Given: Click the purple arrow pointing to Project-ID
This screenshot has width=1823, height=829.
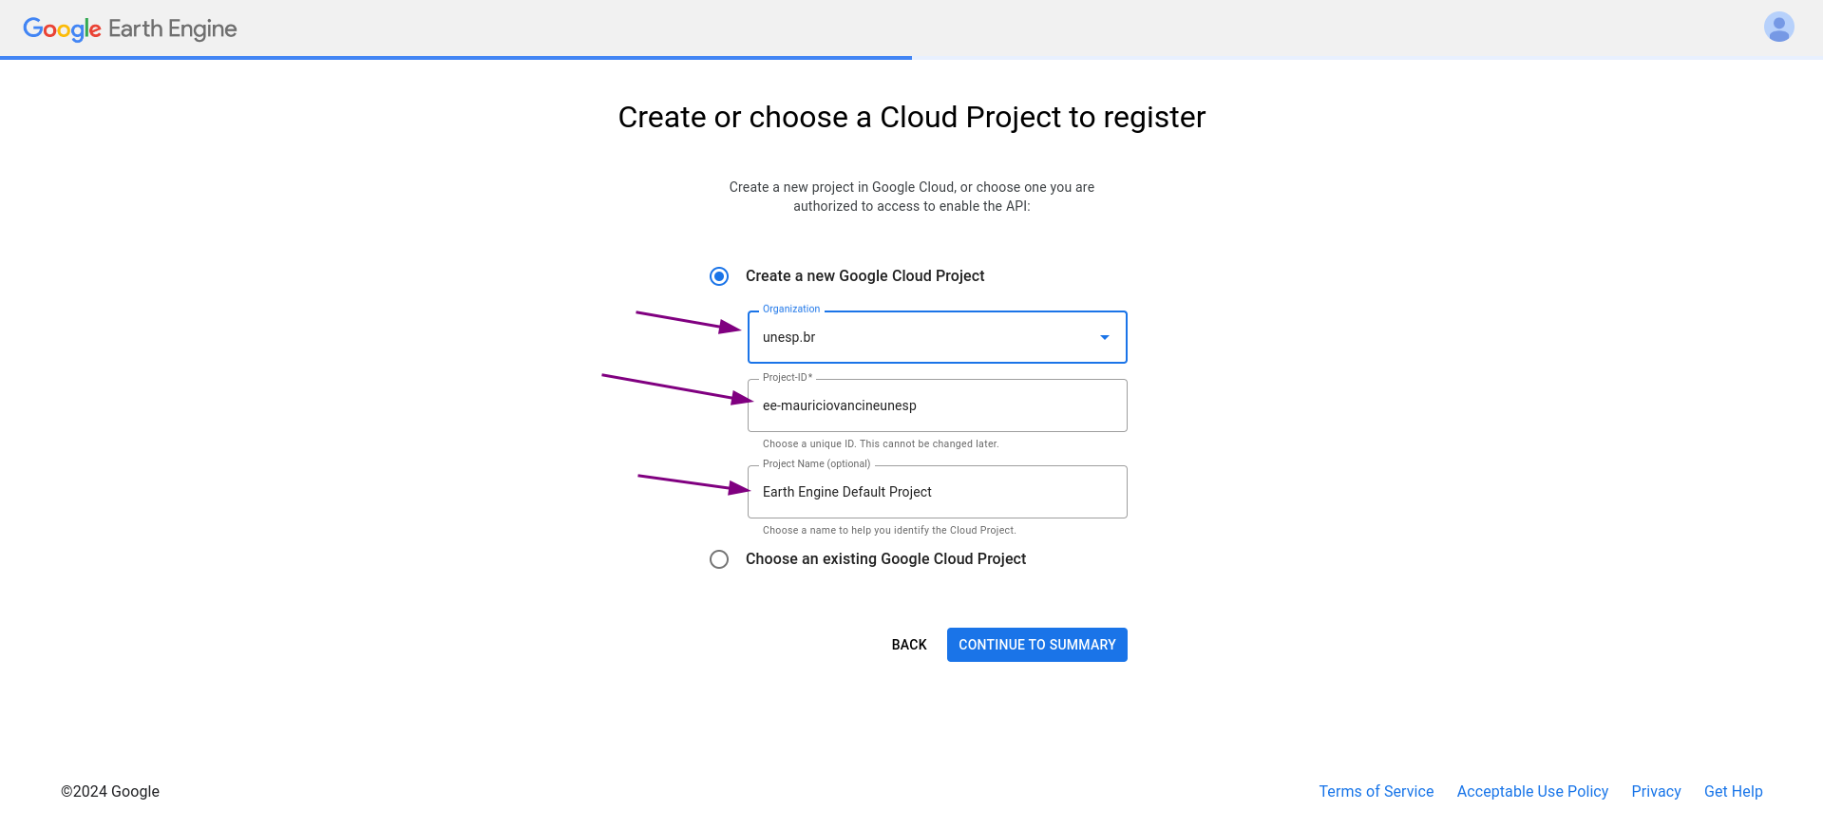Looking at the screenshot, I should coord(677,389).
